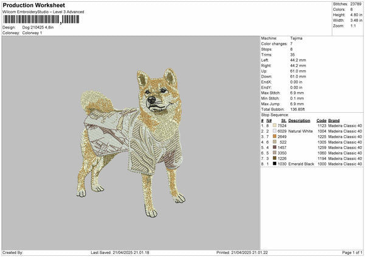365x257 pixels.
Task: Click the design name 'Dog 210425 4,8in'
Action: point(38,27)
